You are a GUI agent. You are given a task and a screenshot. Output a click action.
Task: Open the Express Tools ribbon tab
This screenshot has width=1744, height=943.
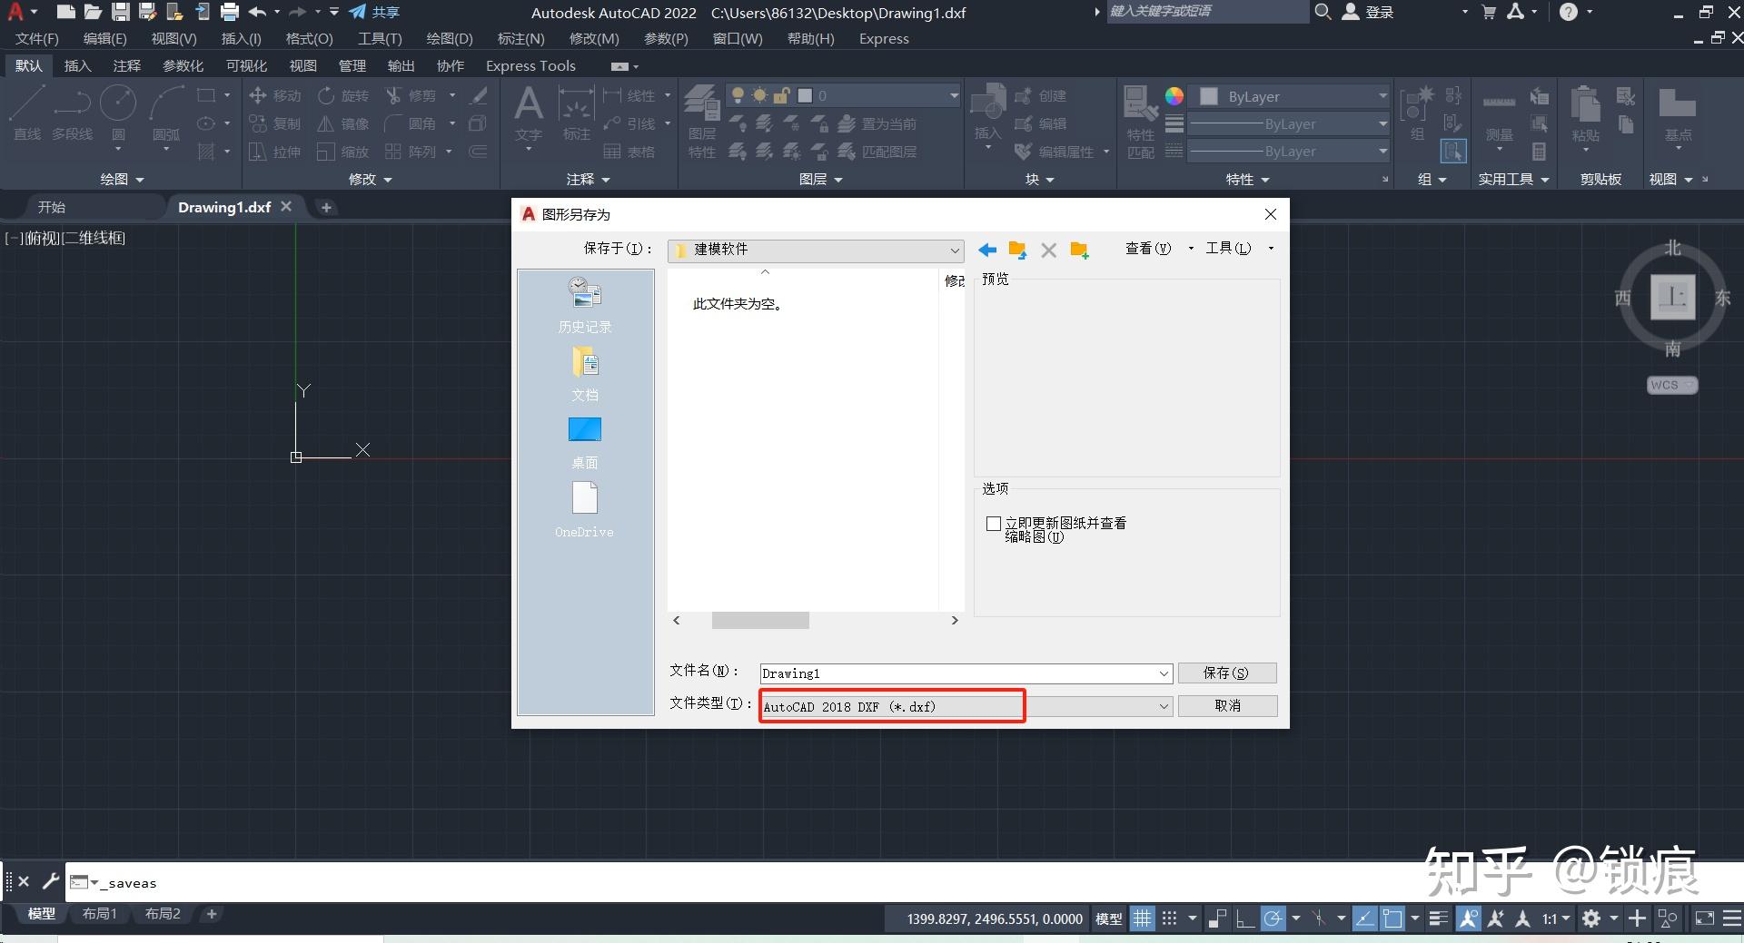point(530,64)
